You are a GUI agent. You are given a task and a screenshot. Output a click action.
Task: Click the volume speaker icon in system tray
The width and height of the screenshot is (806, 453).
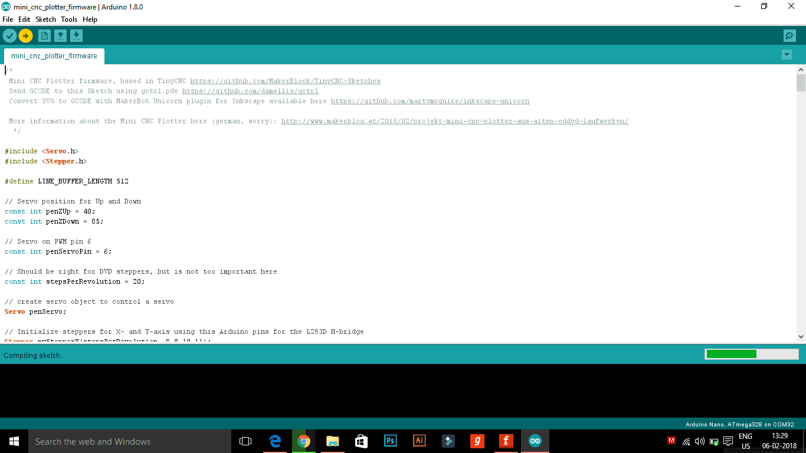click(x=700, y=441)
